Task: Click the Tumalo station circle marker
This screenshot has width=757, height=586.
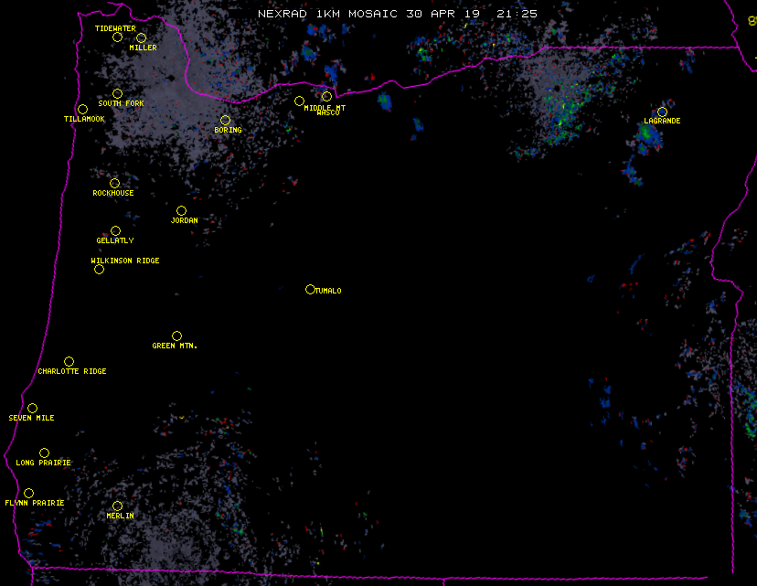Action: click(x=310, y=289)
